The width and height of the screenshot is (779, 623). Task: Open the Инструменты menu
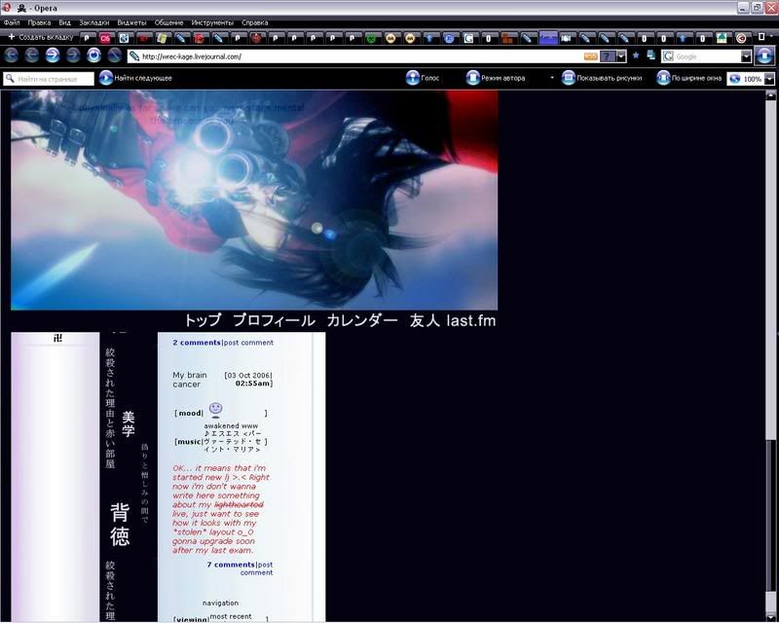point(212,22)
